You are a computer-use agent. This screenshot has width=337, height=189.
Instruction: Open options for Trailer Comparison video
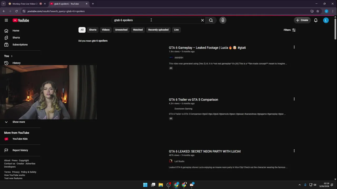(x=294, y=99)
